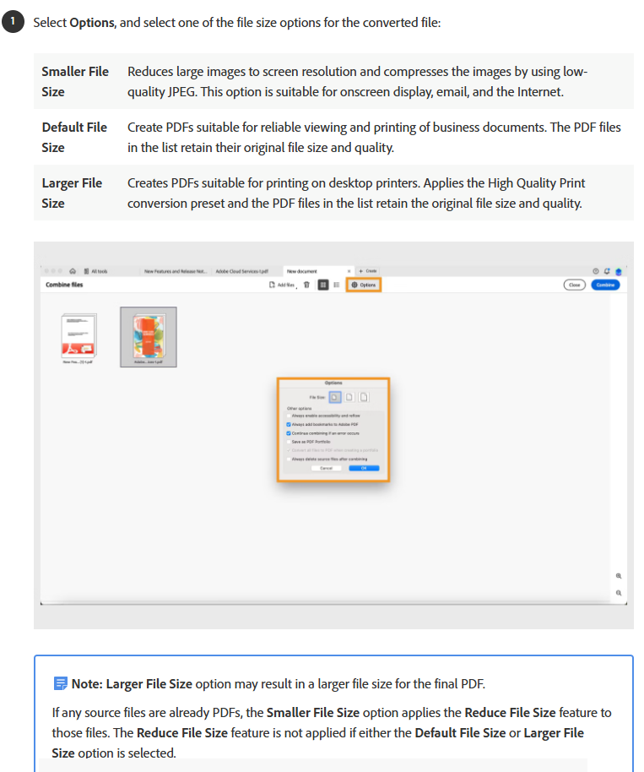Screen dimensions: 644x772
Task: Open the Options gear button
Action: click(364, 285)
